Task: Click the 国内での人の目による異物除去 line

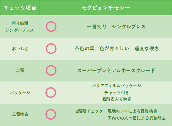Action: click(137, 118)
